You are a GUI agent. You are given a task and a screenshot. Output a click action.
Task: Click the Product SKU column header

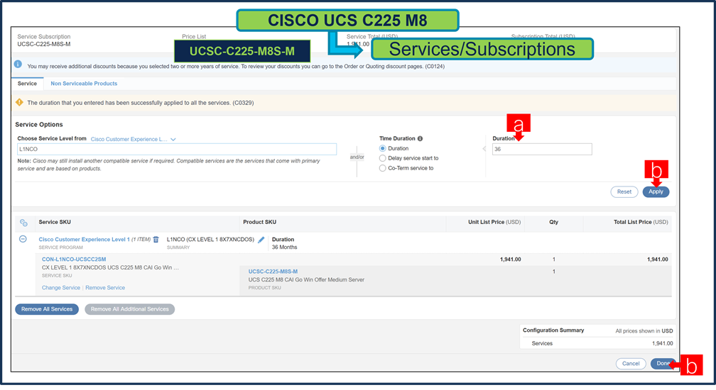click(x=260, y=223)
